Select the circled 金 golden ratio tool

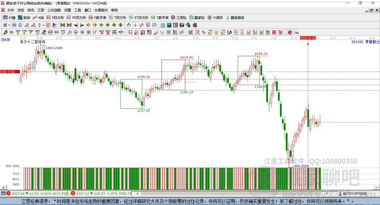(x=216, y=32)
